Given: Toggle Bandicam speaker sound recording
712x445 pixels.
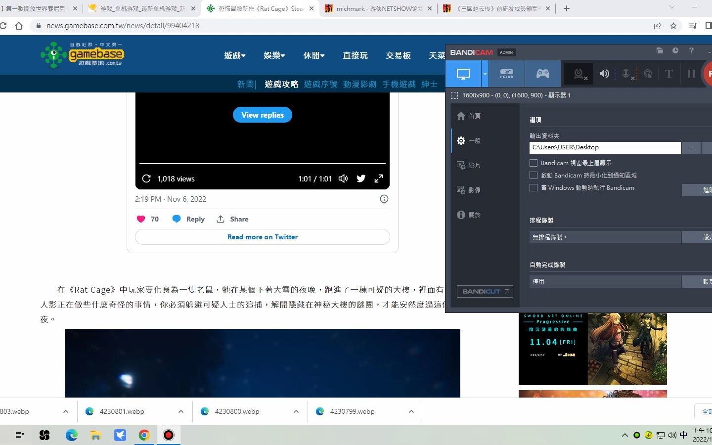Looking at the screenshot, I should pos(604,74).
